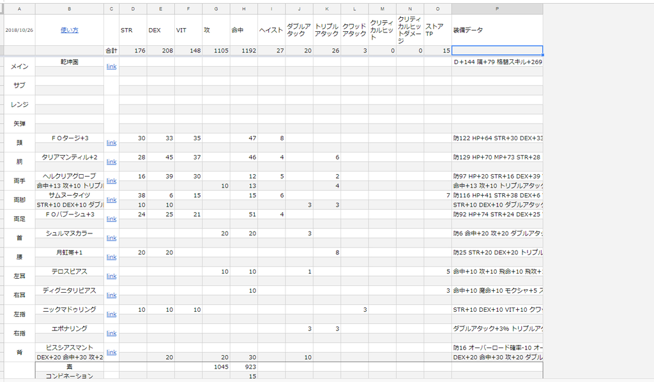Click the 月虹帯+1 cell
This screenshot has height=382, width=654.
click(x=69, y=253)
